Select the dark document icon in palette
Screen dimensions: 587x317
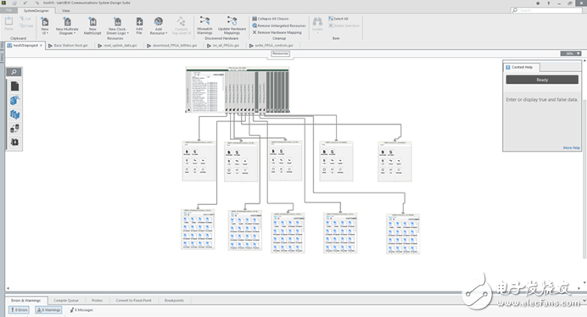point(14,86)
